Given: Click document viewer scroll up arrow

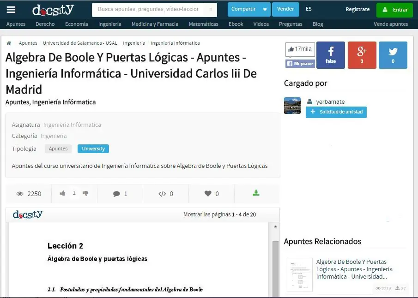Looking at the screenshot, I should pos(275,226).
